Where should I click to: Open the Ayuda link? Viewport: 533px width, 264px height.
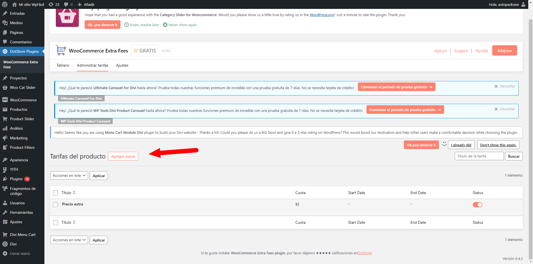[x=482, y=51]
